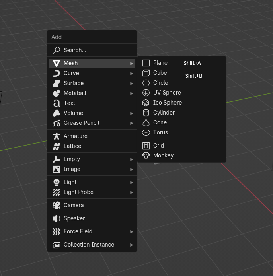273x276 pixels.
Task: Select the Ico Sphere label
Action: point(168,103)
